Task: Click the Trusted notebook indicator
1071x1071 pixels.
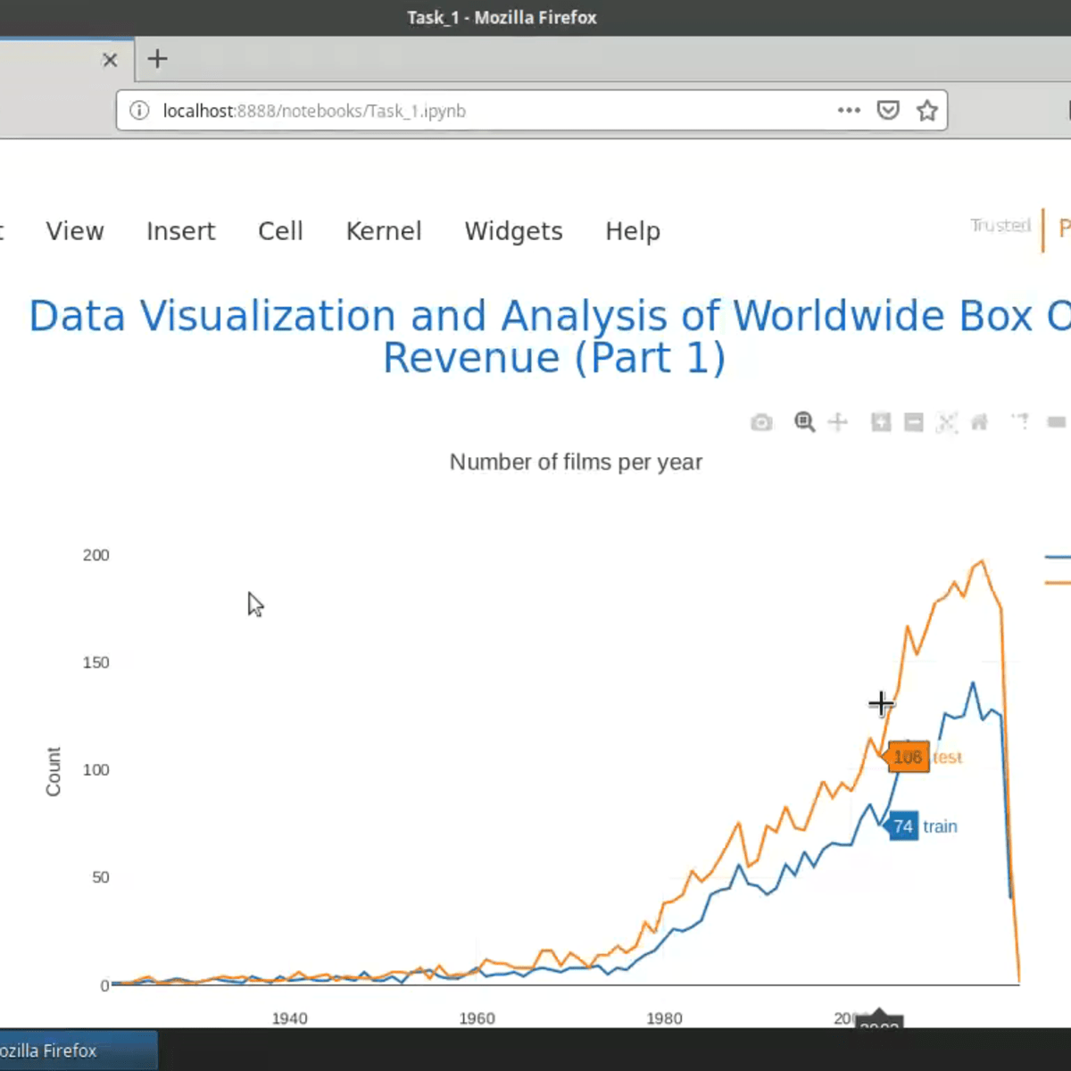Action: tap(1000, 226)
